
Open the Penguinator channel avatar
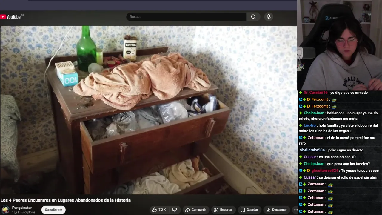pyautogui.click(x=5, y=210)
